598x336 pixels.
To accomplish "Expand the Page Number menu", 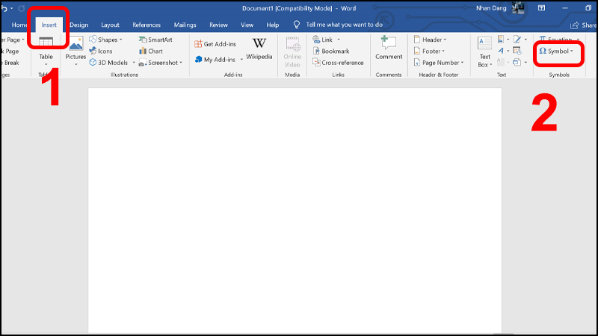I will pos(441,62).
